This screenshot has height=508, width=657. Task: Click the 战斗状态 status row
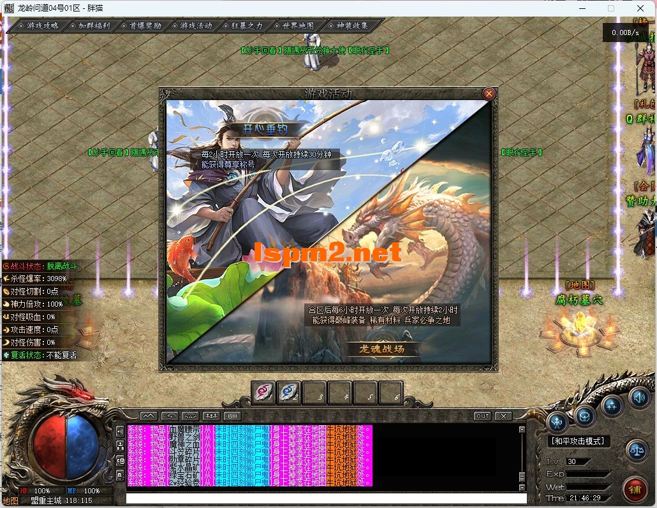tap(40, 266)
